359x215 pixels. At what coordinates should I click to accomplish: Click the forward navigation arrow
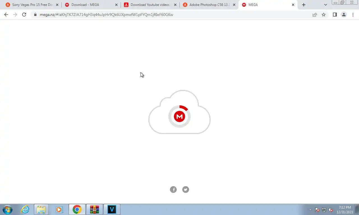pos(15,15)
